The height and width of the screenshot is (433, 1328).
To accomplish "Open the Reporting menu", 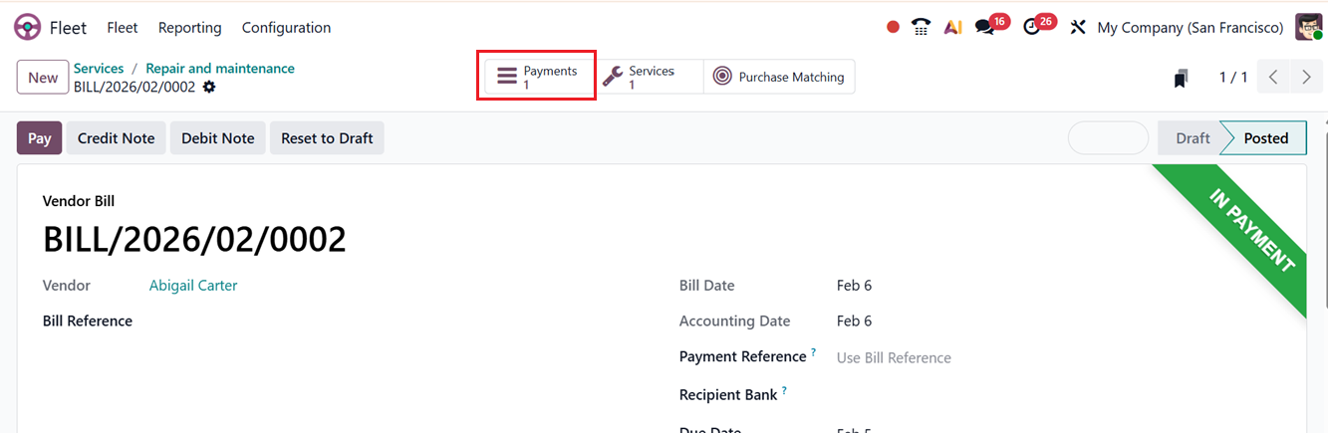I will pos(189,28).
